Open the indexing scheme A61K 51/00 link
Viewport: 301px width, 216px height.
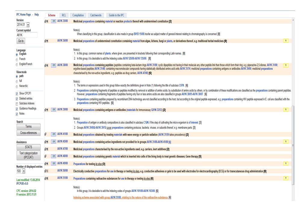click(x=121, y=197)
